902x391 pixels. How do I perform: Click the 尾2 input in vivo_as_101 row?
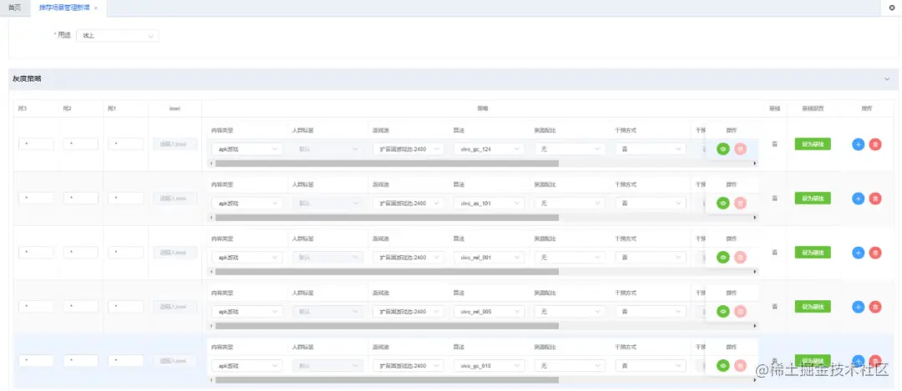click(80, 198)
